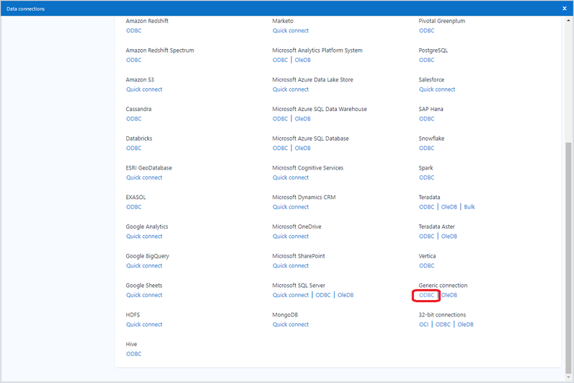Close the Data connections dialog
Viewport: 574px width, 383px height.
564,9
